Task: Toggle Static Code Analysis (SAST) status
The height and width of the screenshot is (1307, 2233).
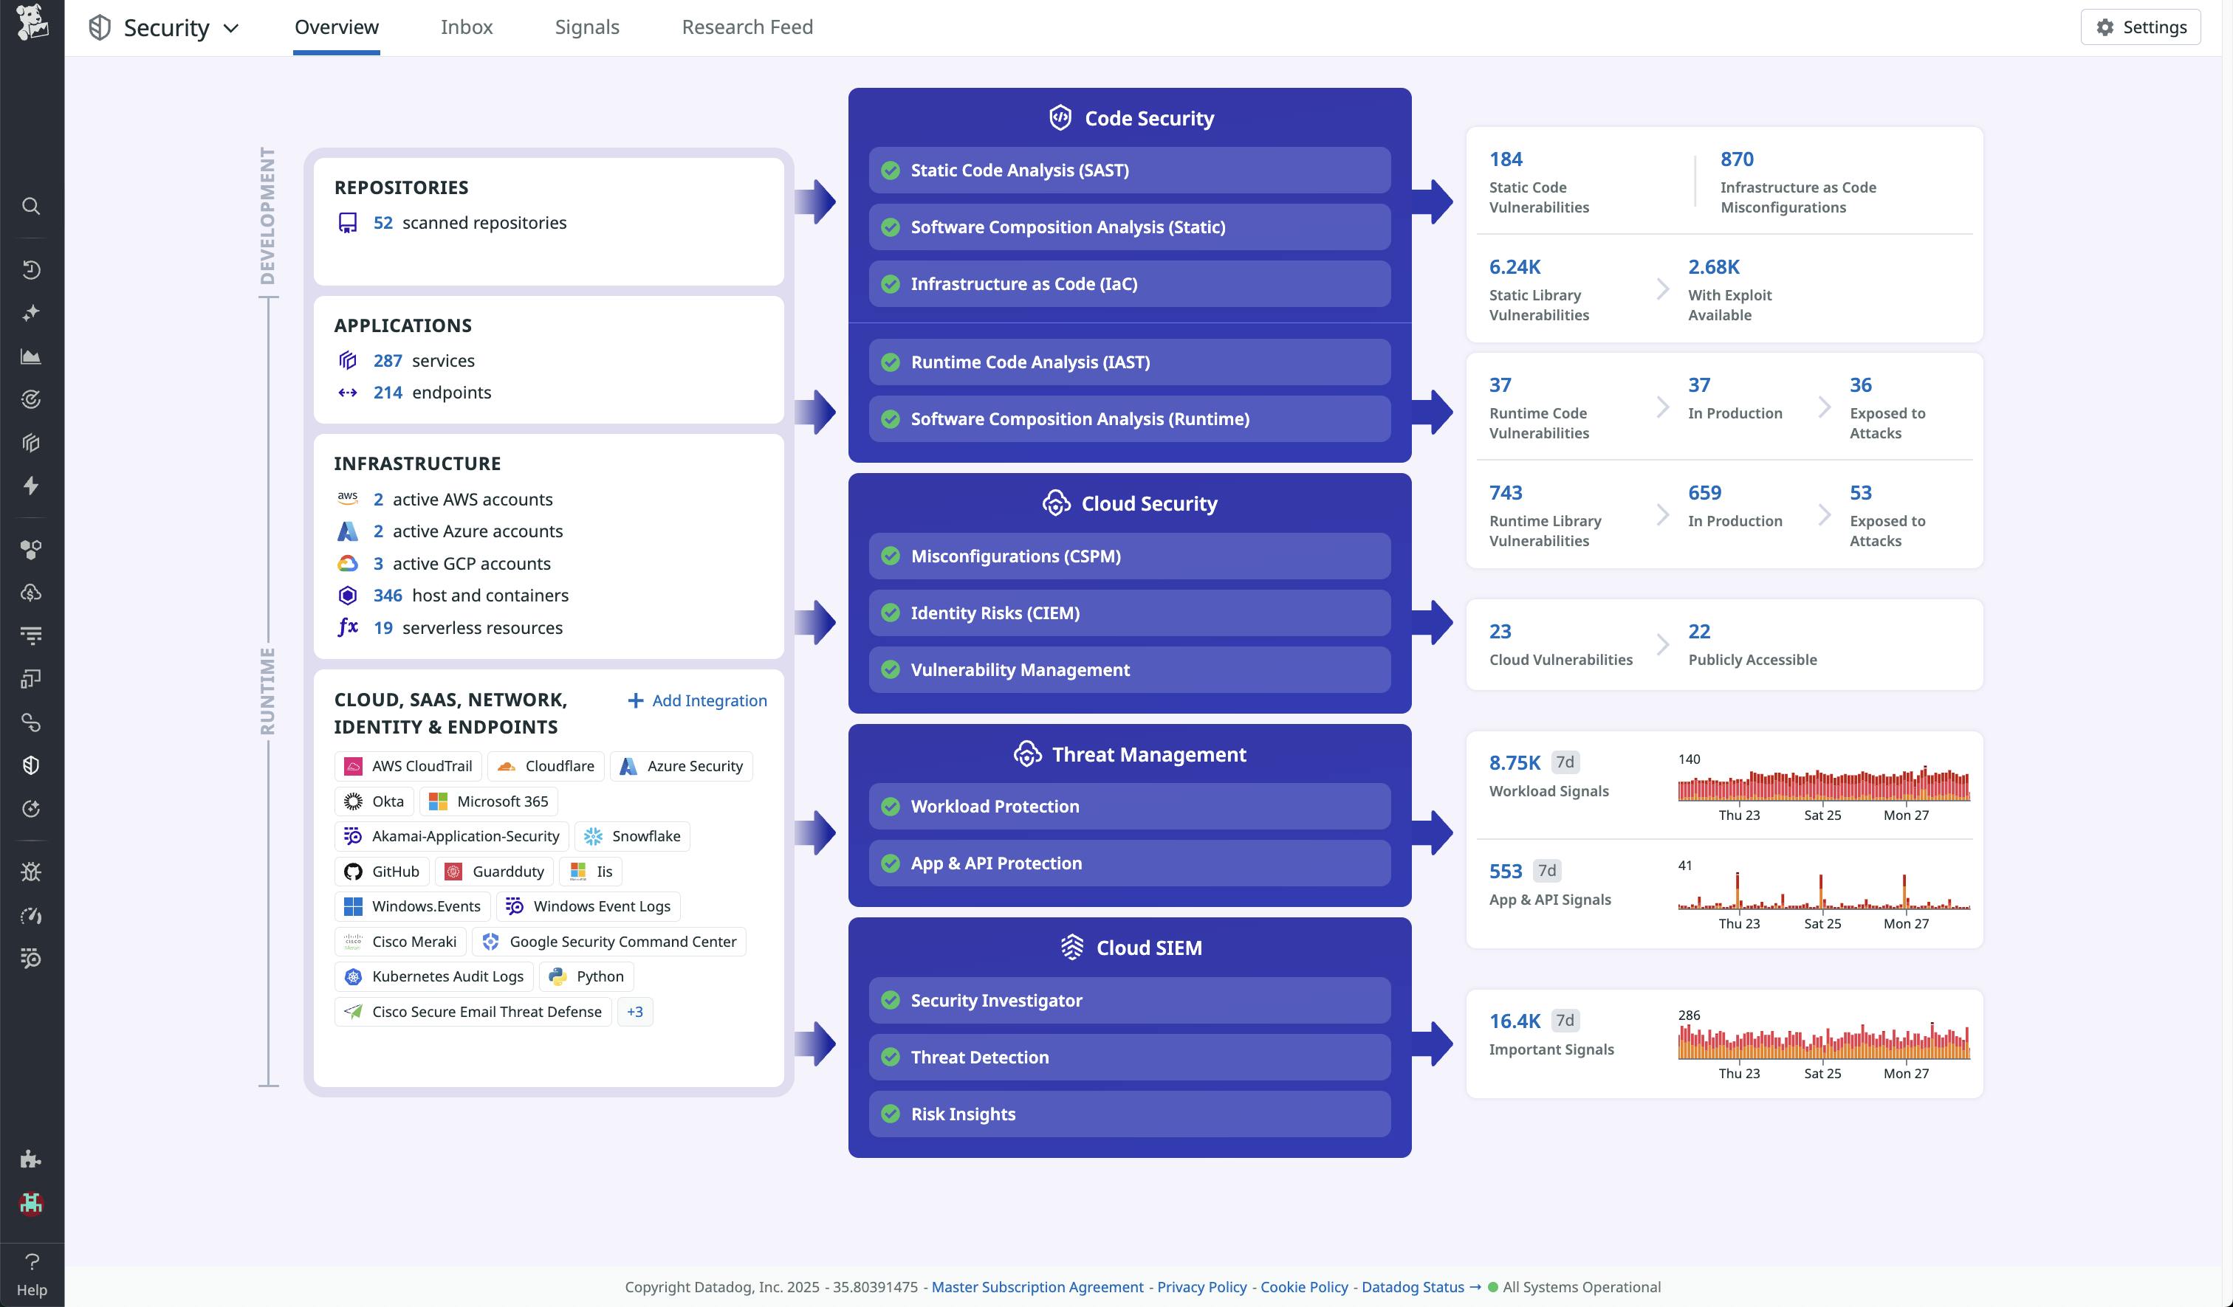Action: (891, 171)
